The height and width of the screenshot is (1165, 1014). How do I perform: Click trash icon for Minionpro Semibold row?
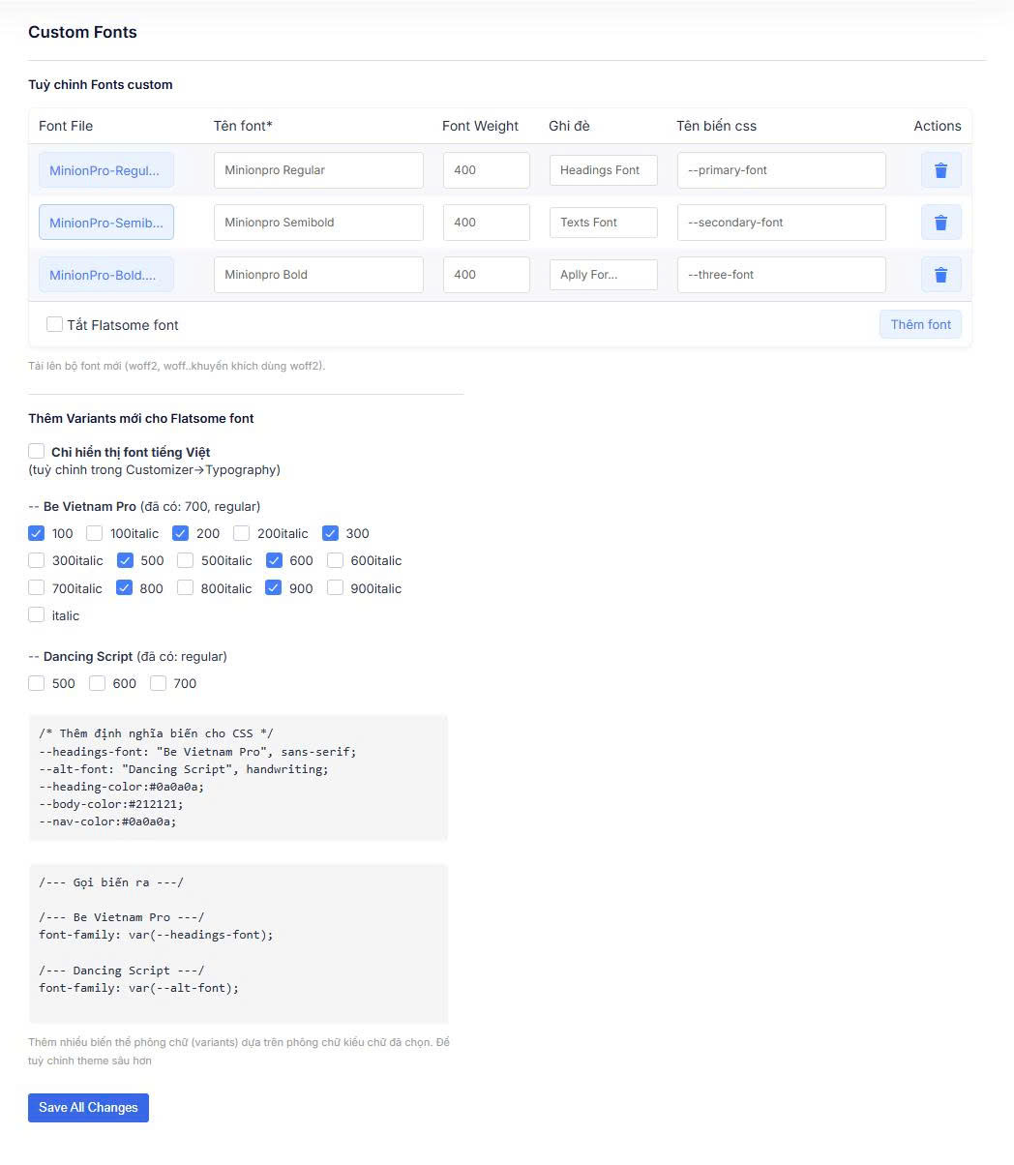940,223
